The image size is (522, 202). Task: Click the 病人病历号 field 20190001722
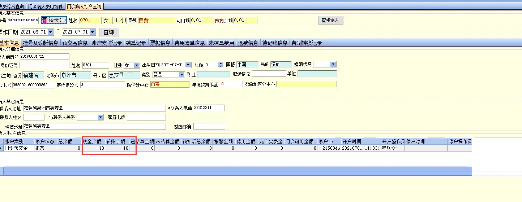coord(44,57)
